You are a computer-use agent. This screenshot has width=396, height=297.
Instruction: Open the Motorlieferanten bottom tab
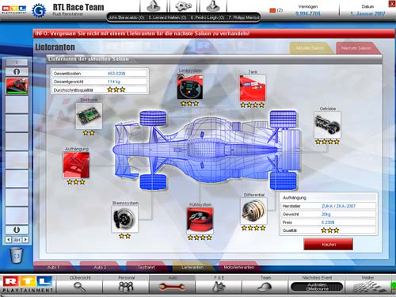[x=239, y=268]
